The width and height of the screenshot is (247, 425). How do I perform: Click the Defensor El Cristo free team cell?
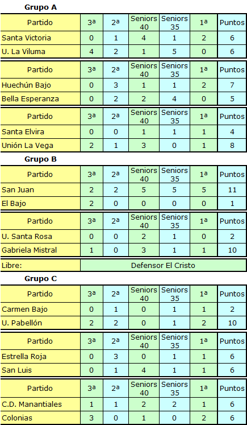click(x=163, y=265)
